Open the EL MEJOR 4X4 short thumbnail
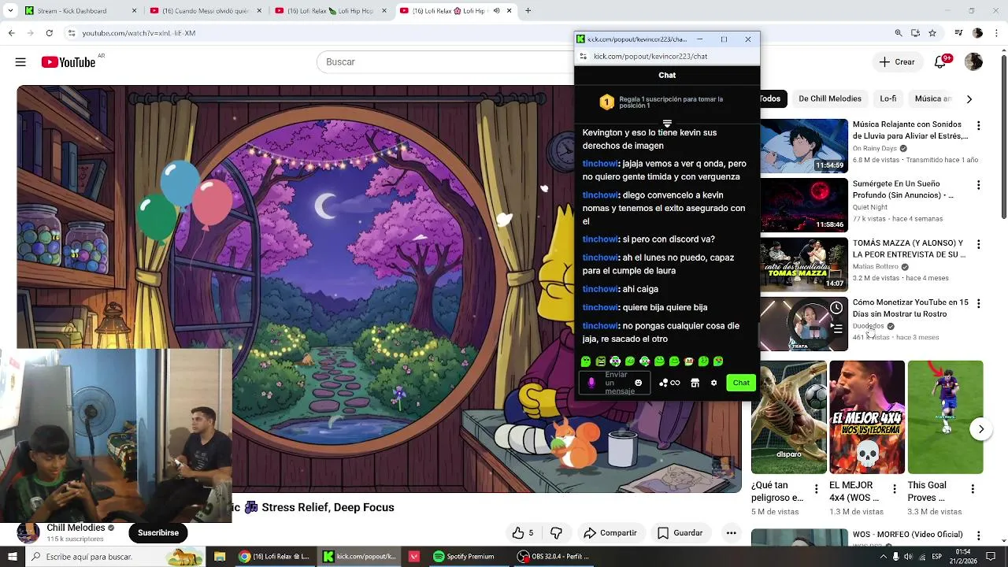The width and height of the screenshot is (1008, 567). tap(866, 417)
